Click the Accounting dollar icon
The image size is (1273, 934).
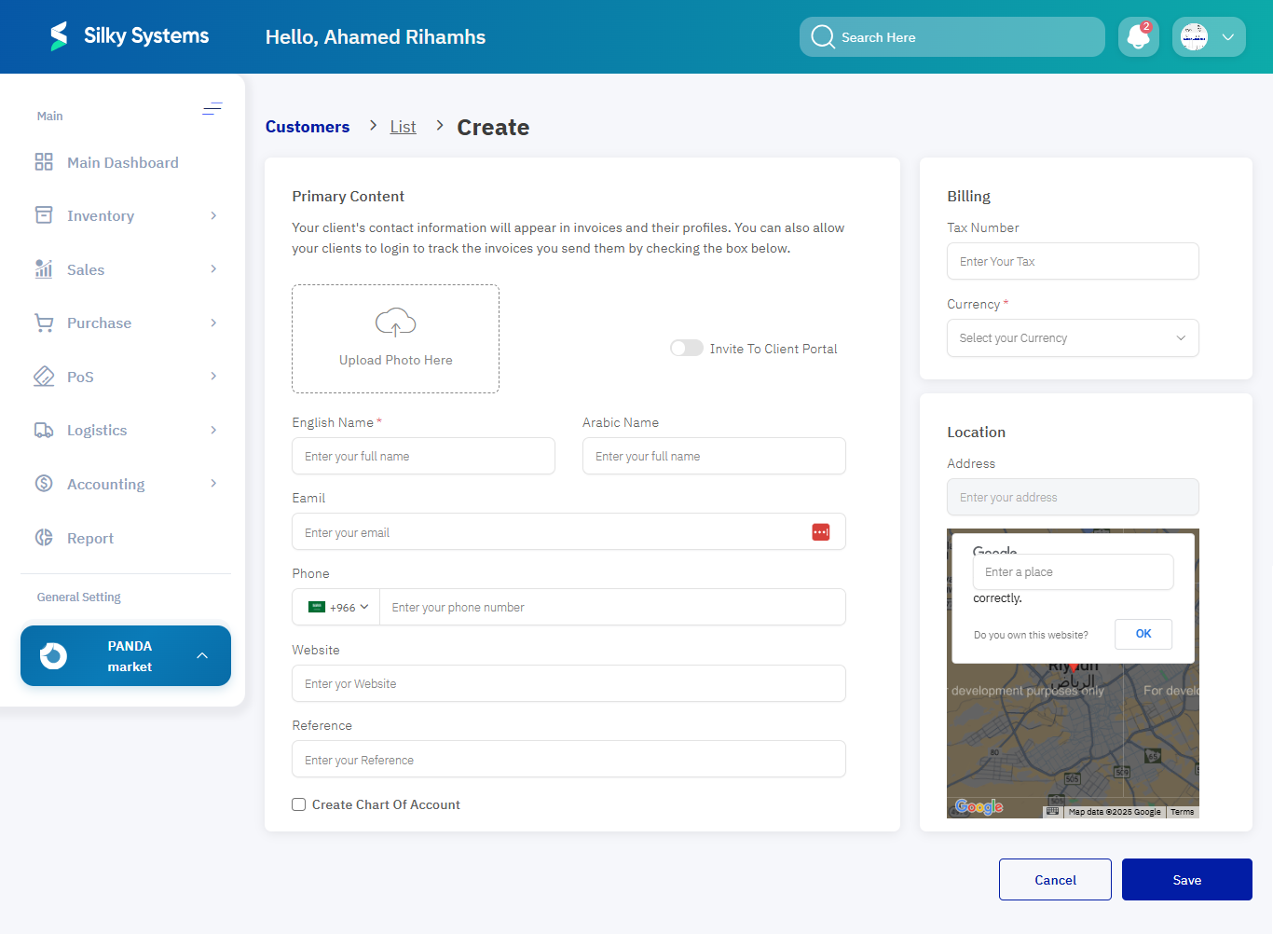[43, 483]
